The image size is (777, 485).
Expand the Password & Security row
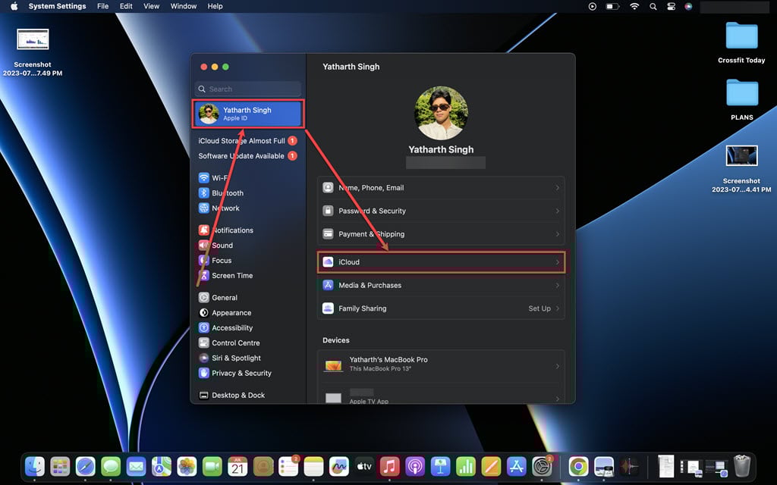[x=441, y=211]
